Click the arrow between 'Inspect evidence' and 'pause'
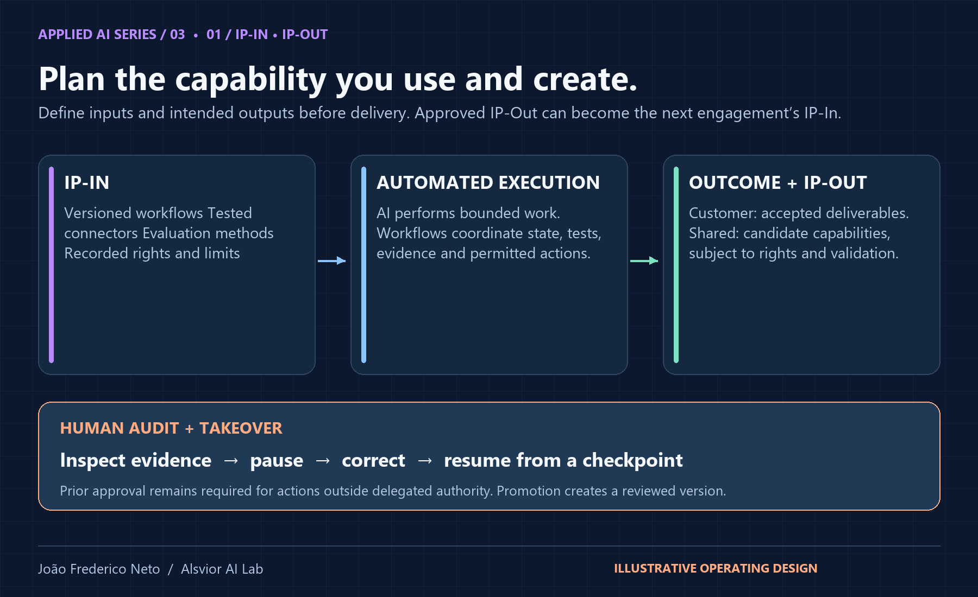978x597 pixels. [231, 461]
